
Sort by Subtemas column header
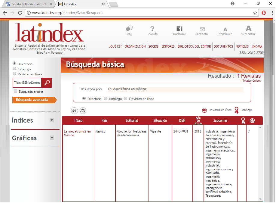(x=220, y=120)
